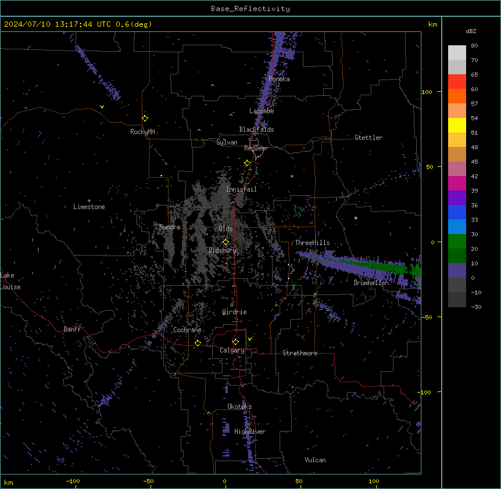501x489 pixels.
Task: Click the ThreeHills town label
Action: [312, 243]
